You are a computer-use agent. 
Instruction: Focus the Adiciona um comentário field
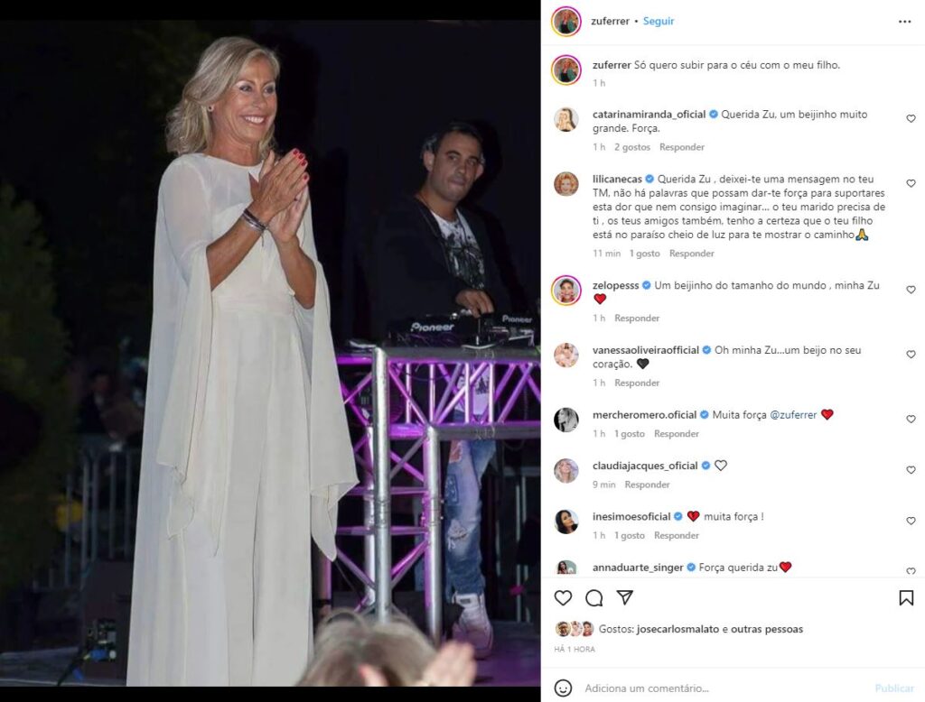tap(725, 688)
